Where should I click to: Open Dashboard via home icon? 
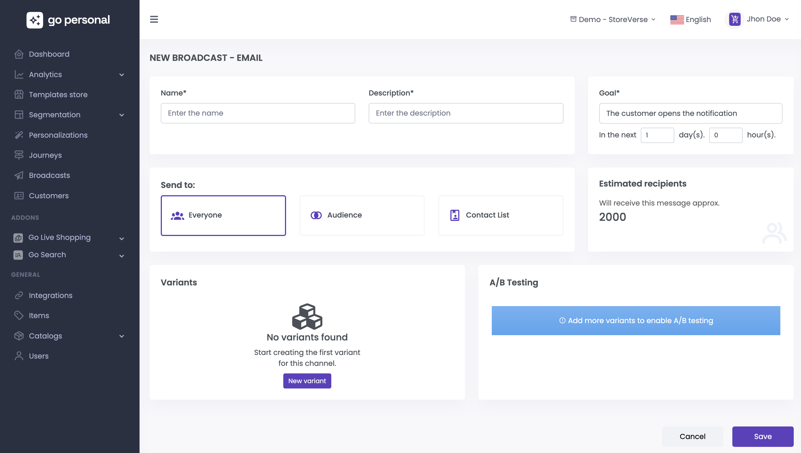tap(19, 54)
